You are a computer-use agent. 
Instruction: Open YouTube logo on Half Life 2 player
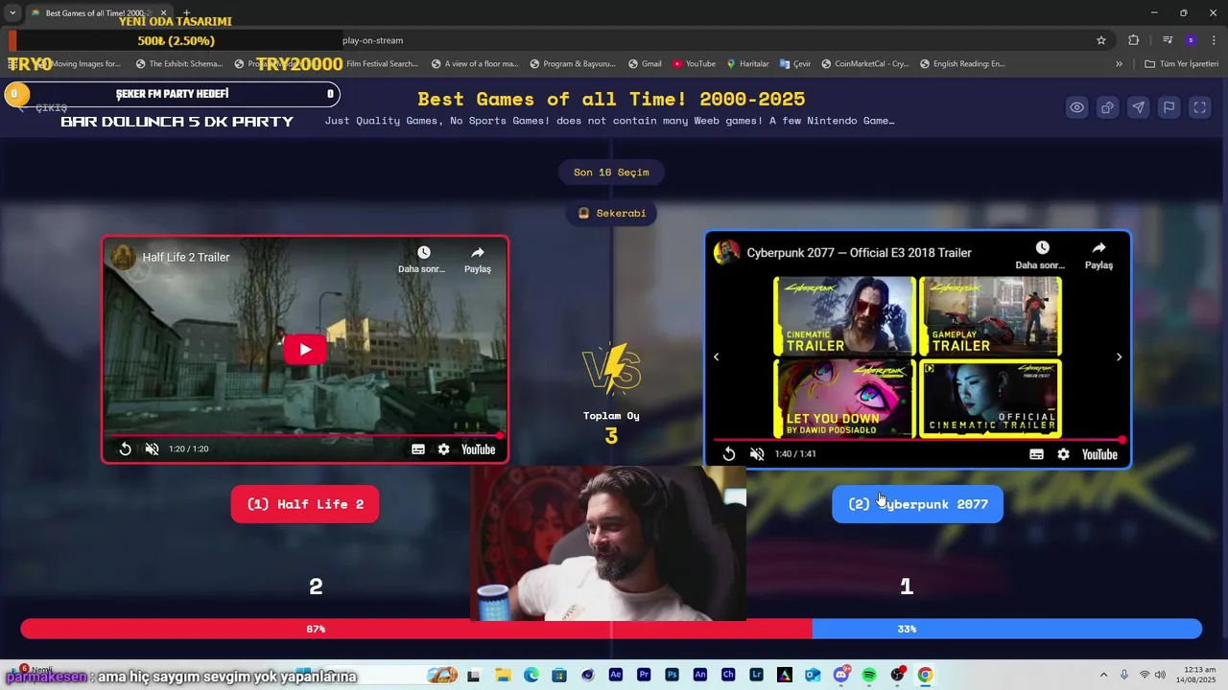coord(478,449)
